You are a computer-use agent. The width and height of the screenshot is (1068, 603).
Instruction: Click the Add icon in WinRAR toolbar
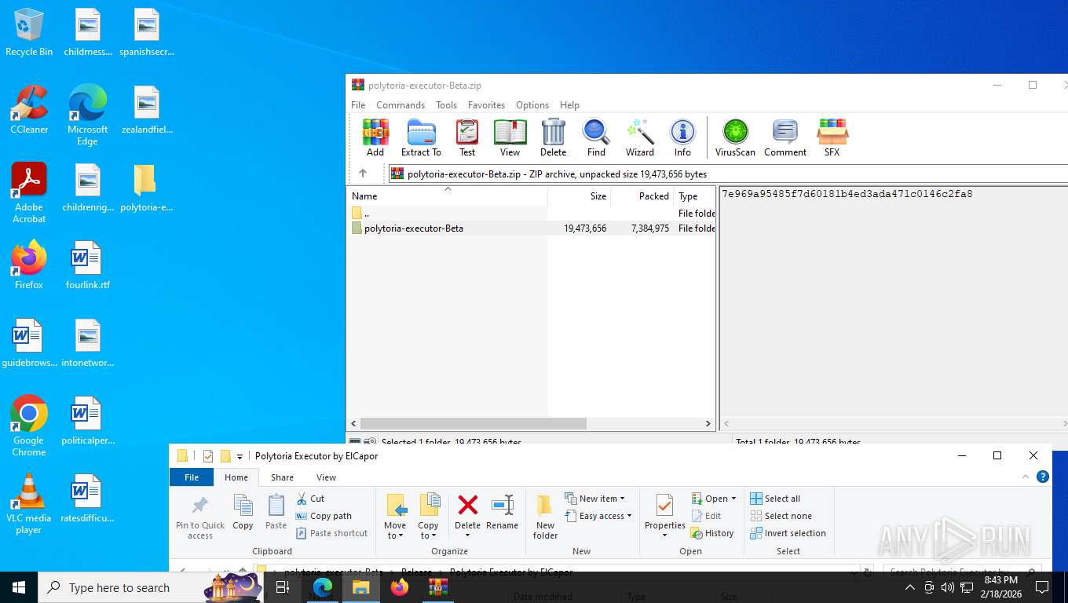click(x=375, y=137)
